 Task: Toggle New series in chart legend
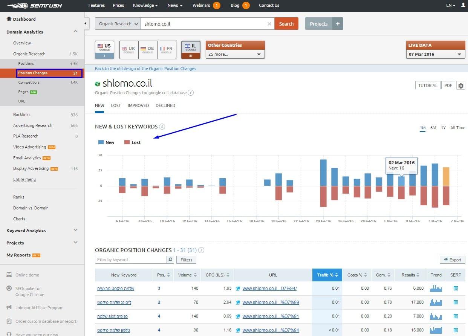point(106,142)
